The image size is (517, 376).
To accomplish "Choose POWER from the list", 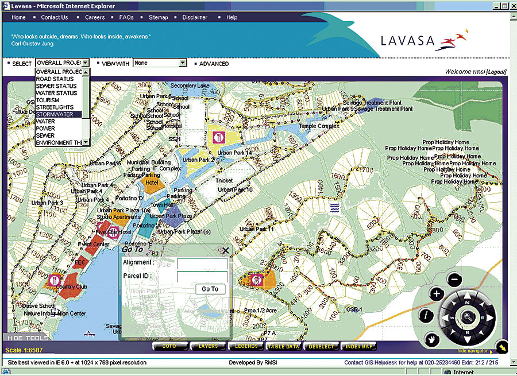I will pyautogui.click(x=59, y=129).
